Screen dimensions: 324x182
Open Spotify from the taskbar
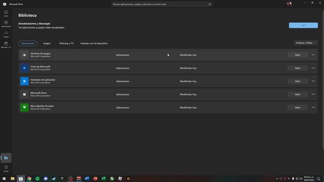click(37, 178)
